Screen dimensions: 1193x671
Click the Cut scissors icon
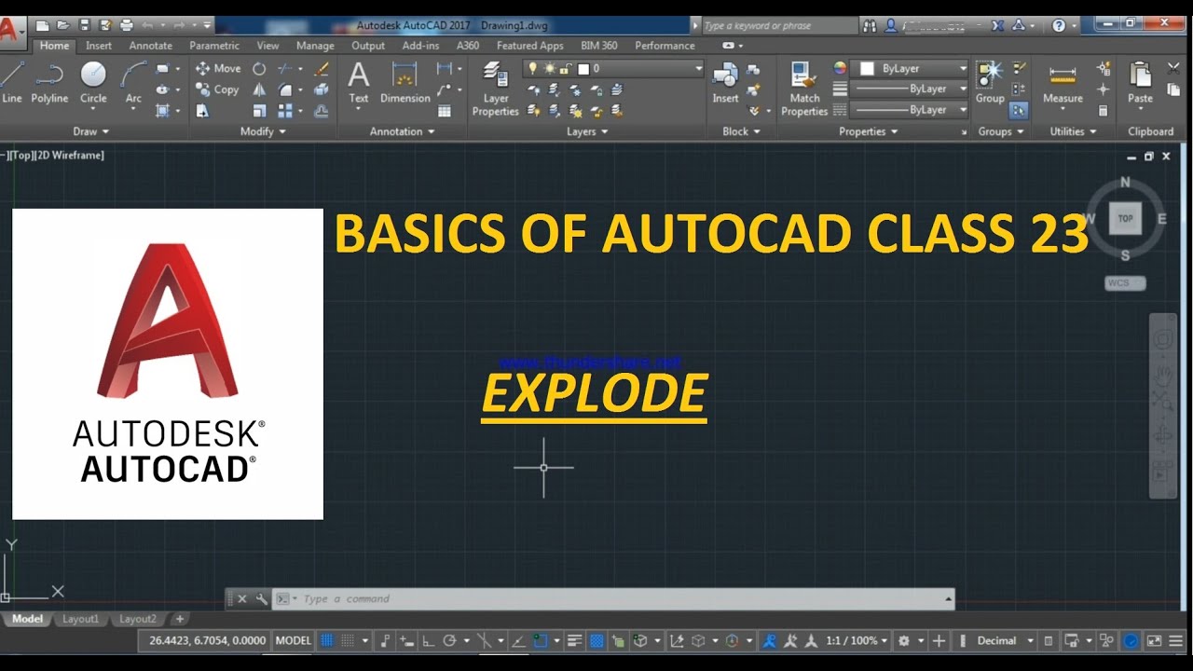1173,68
